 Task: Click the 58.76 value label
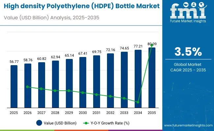28,60
